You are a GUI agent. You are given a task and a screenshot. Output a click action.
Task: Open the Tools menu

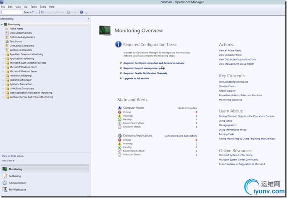coord(43,7)
